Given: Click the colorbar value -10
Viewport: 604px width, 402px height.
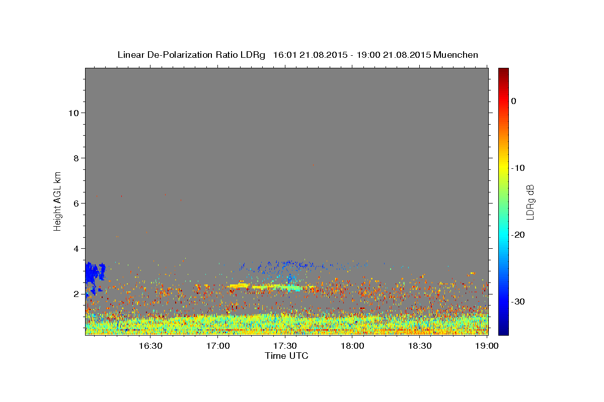Looking at the screenshot, I should coord(518,168).
